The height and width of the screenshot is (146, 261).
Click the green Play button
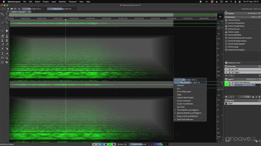point(110,144)
